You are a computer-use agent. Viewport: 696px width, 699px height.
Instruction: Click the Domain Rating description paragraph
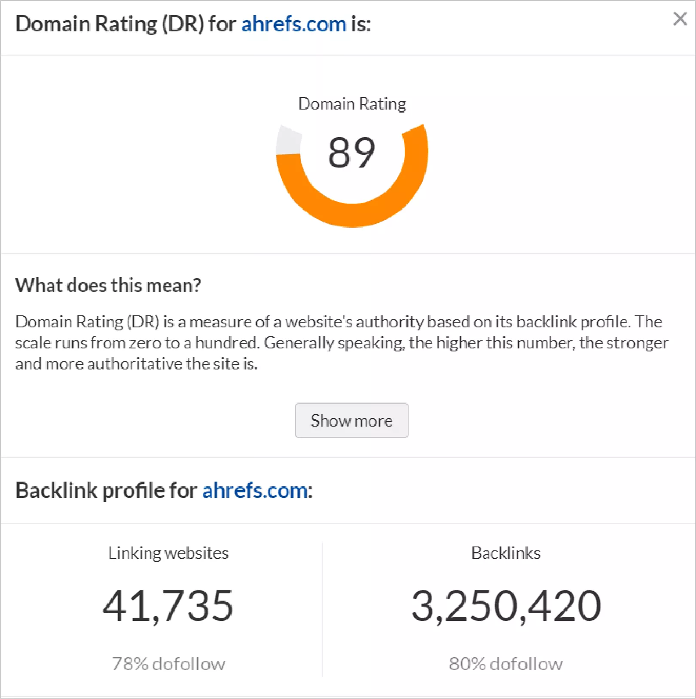pyautogui.click(x=342, y=342)
